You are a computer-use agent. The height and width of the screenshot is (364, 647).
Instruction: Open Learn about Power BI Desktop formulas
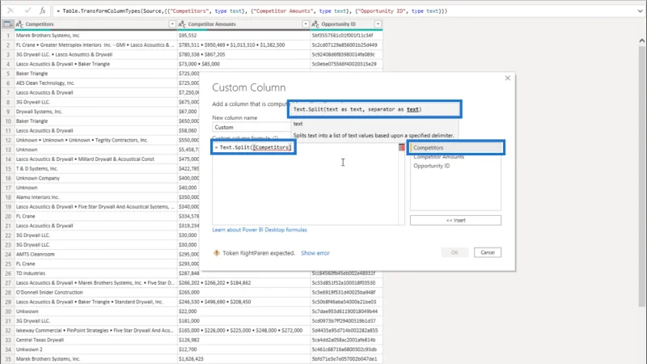(260, 230)
